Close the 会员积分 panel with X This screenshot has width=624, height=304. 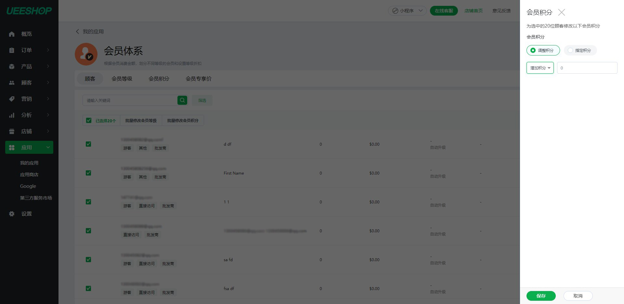561,12
